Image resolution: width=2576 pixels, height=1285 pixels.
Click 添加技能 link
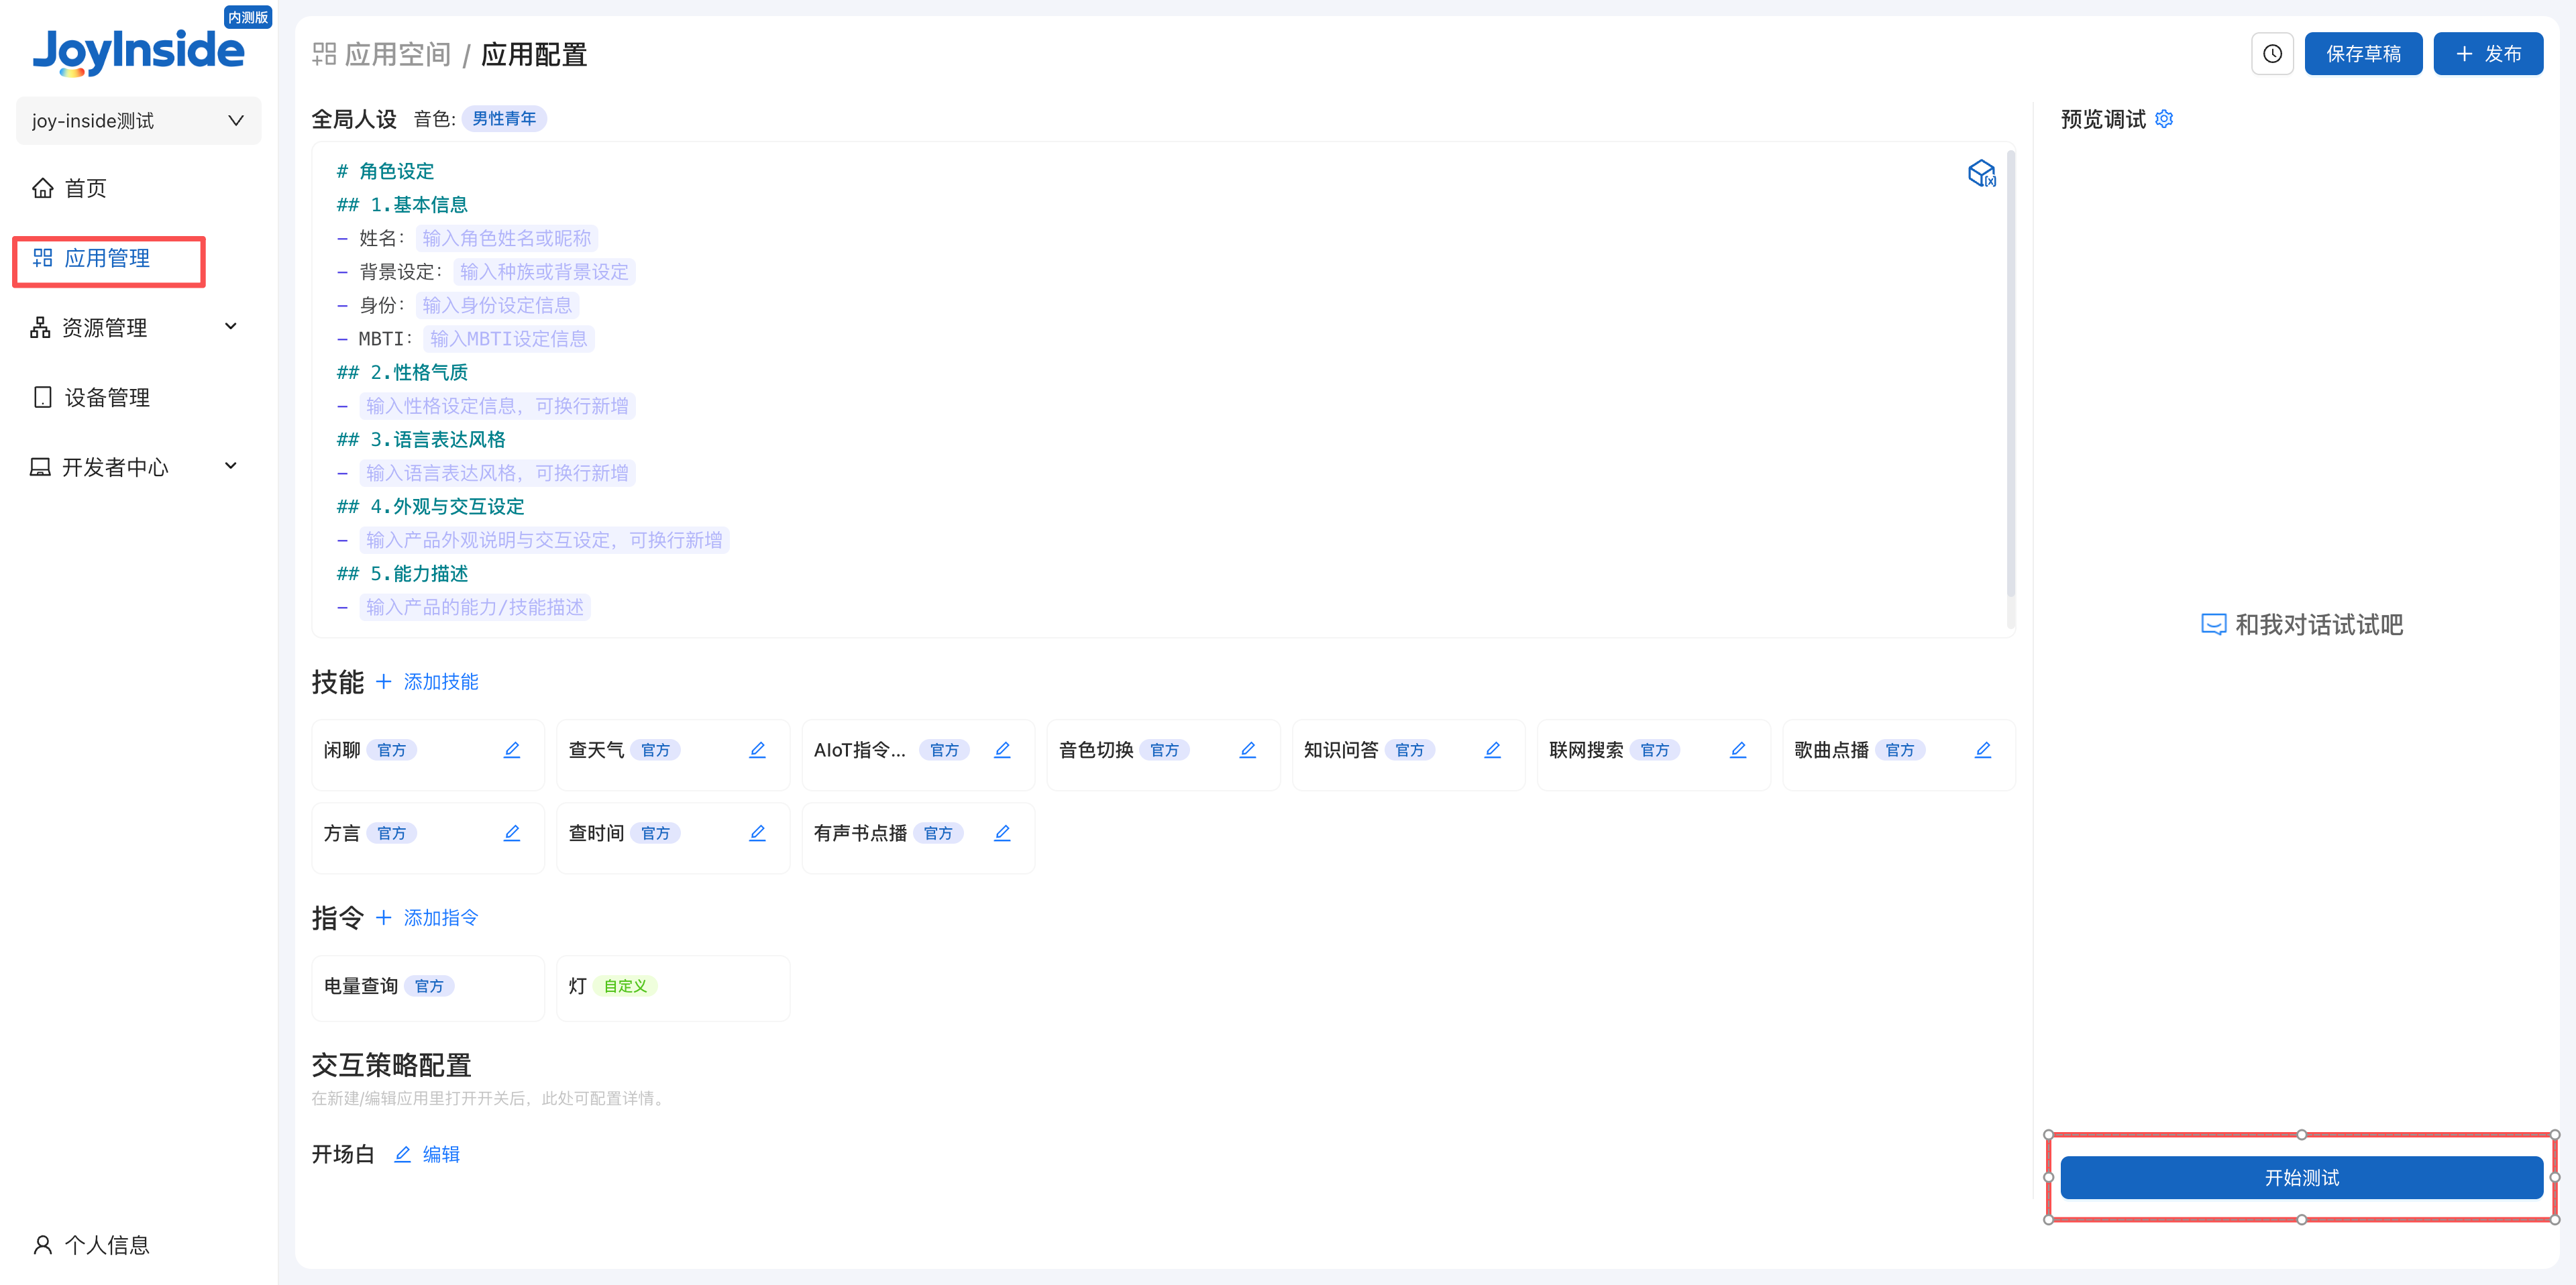point(428,682)
